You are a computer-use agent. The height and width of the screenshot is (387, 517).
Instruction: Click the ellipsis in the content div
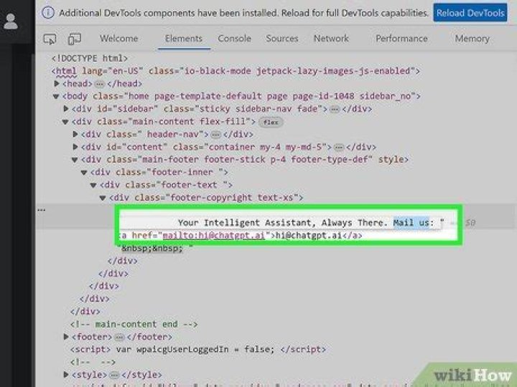point(339,147)
